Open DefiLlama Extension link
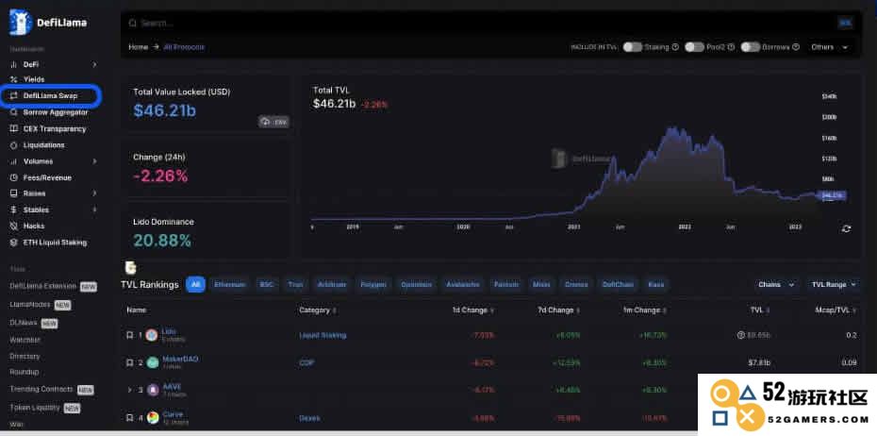Image resolution: width=877 pixels, height=436 pixels. tap(43, 286)
